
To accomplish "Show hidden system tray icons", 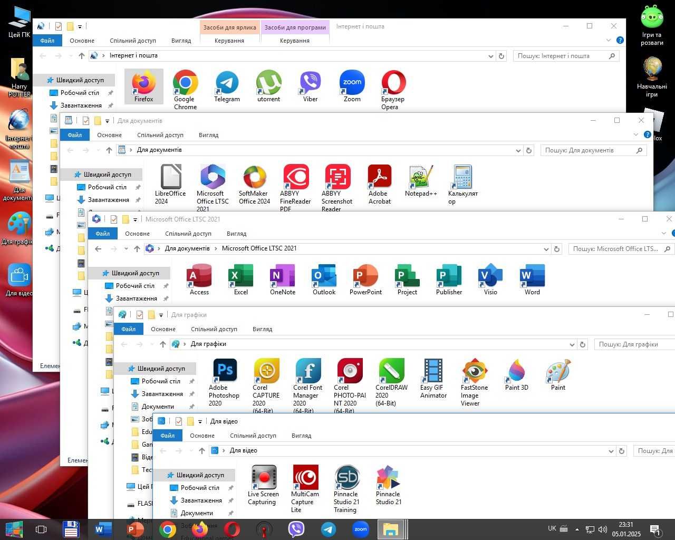I will [x=577, y=529].
